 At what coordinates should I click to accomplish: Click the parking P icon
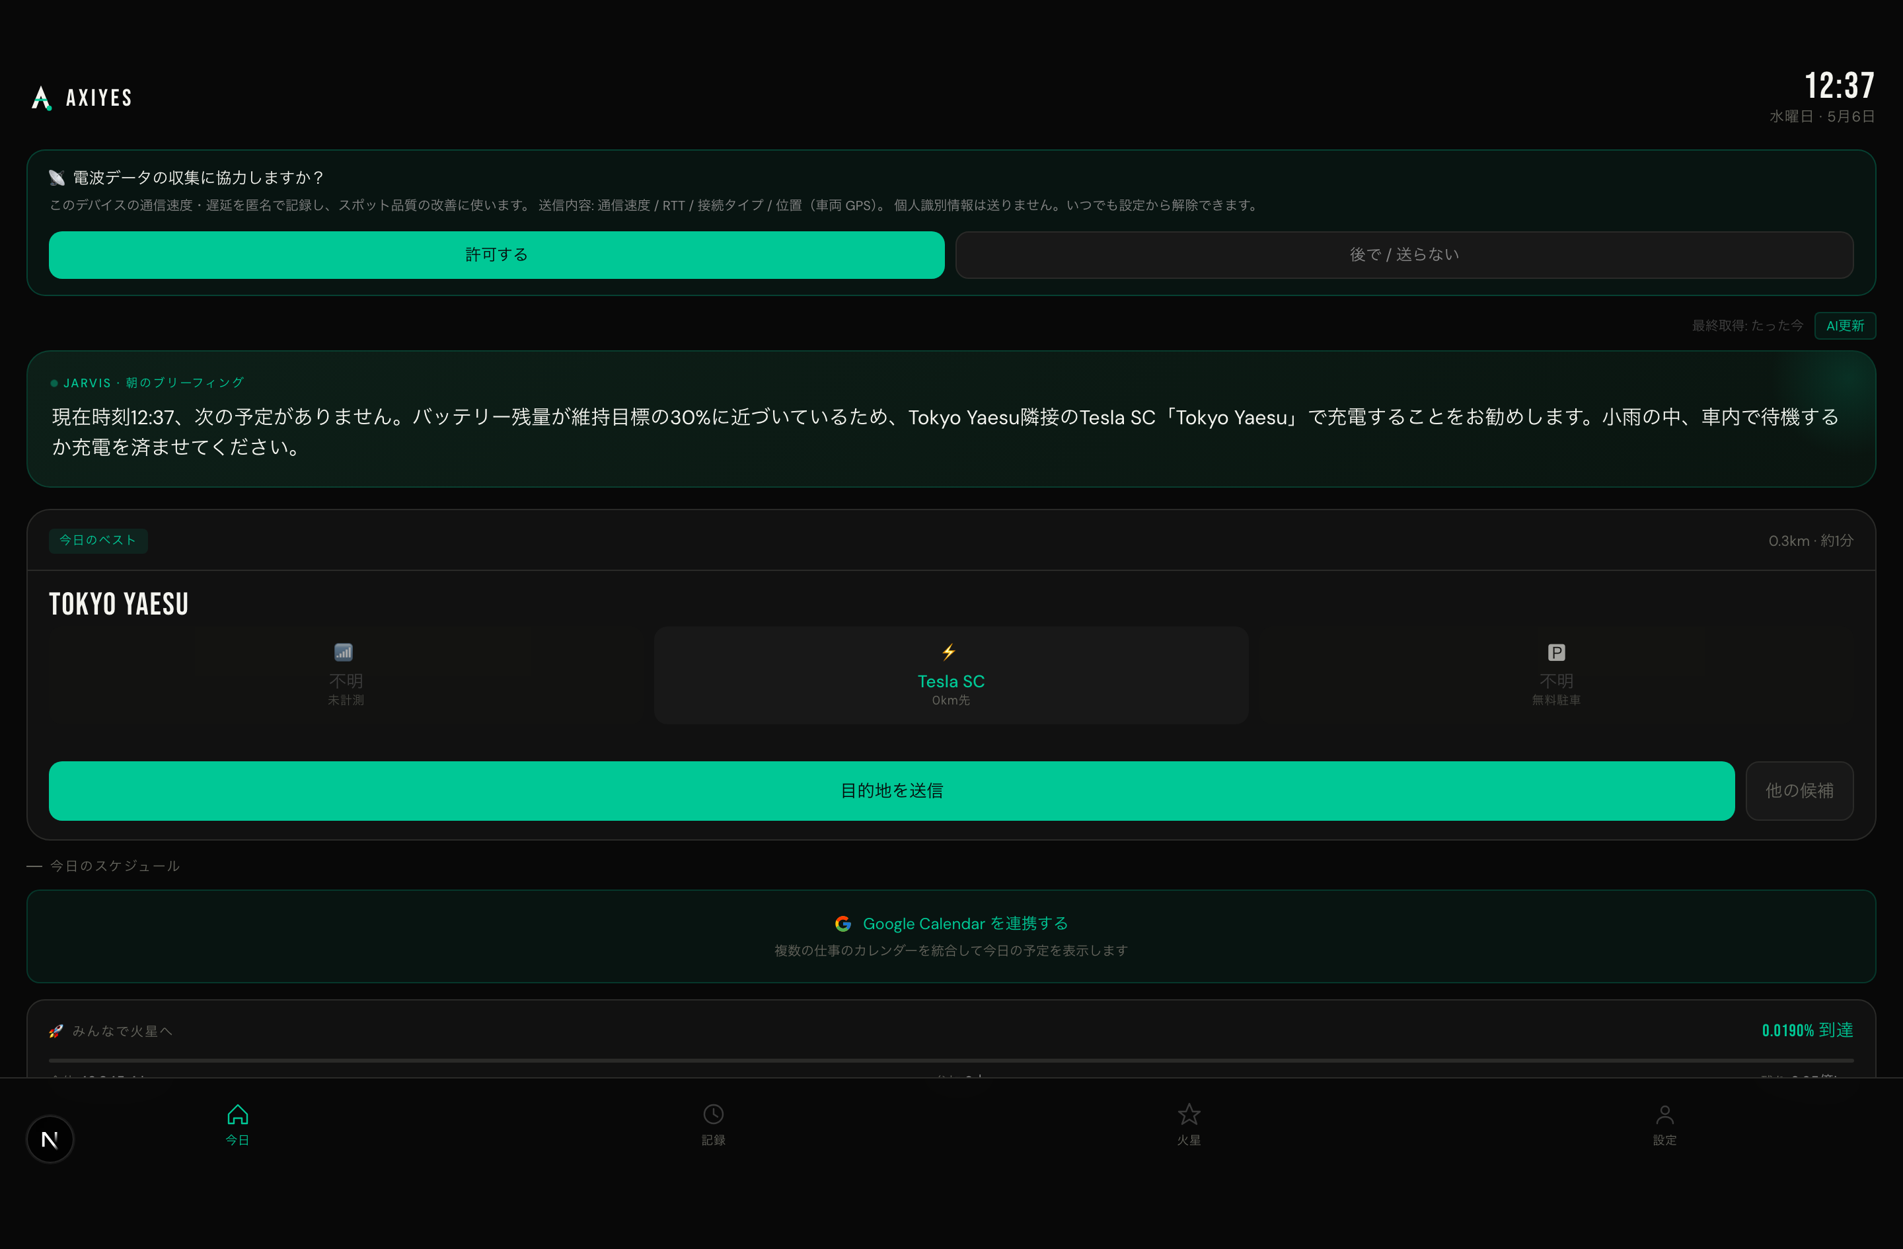(1556, 652)
